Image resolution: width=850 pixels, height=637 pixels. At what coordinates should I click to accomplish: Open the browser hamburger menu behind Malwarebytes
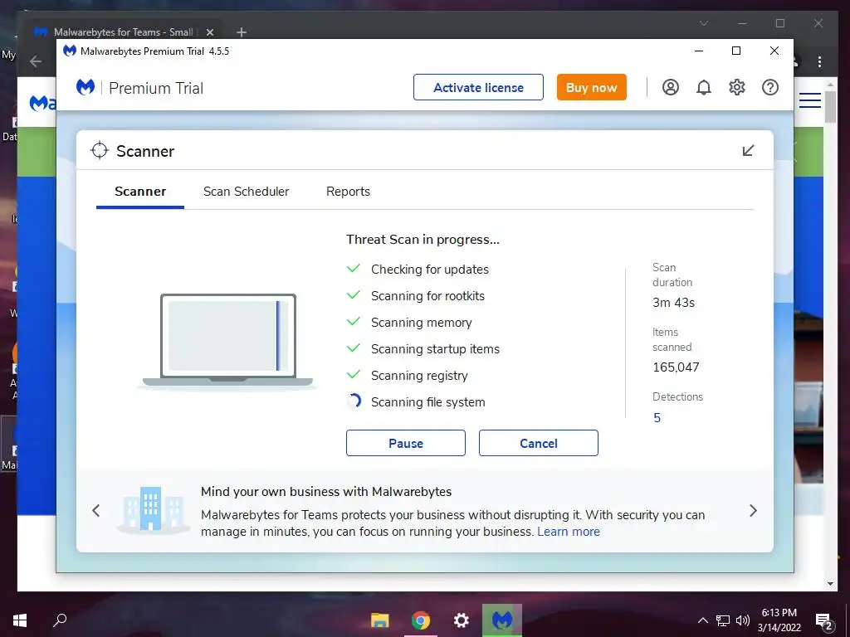tap(810, 100)
